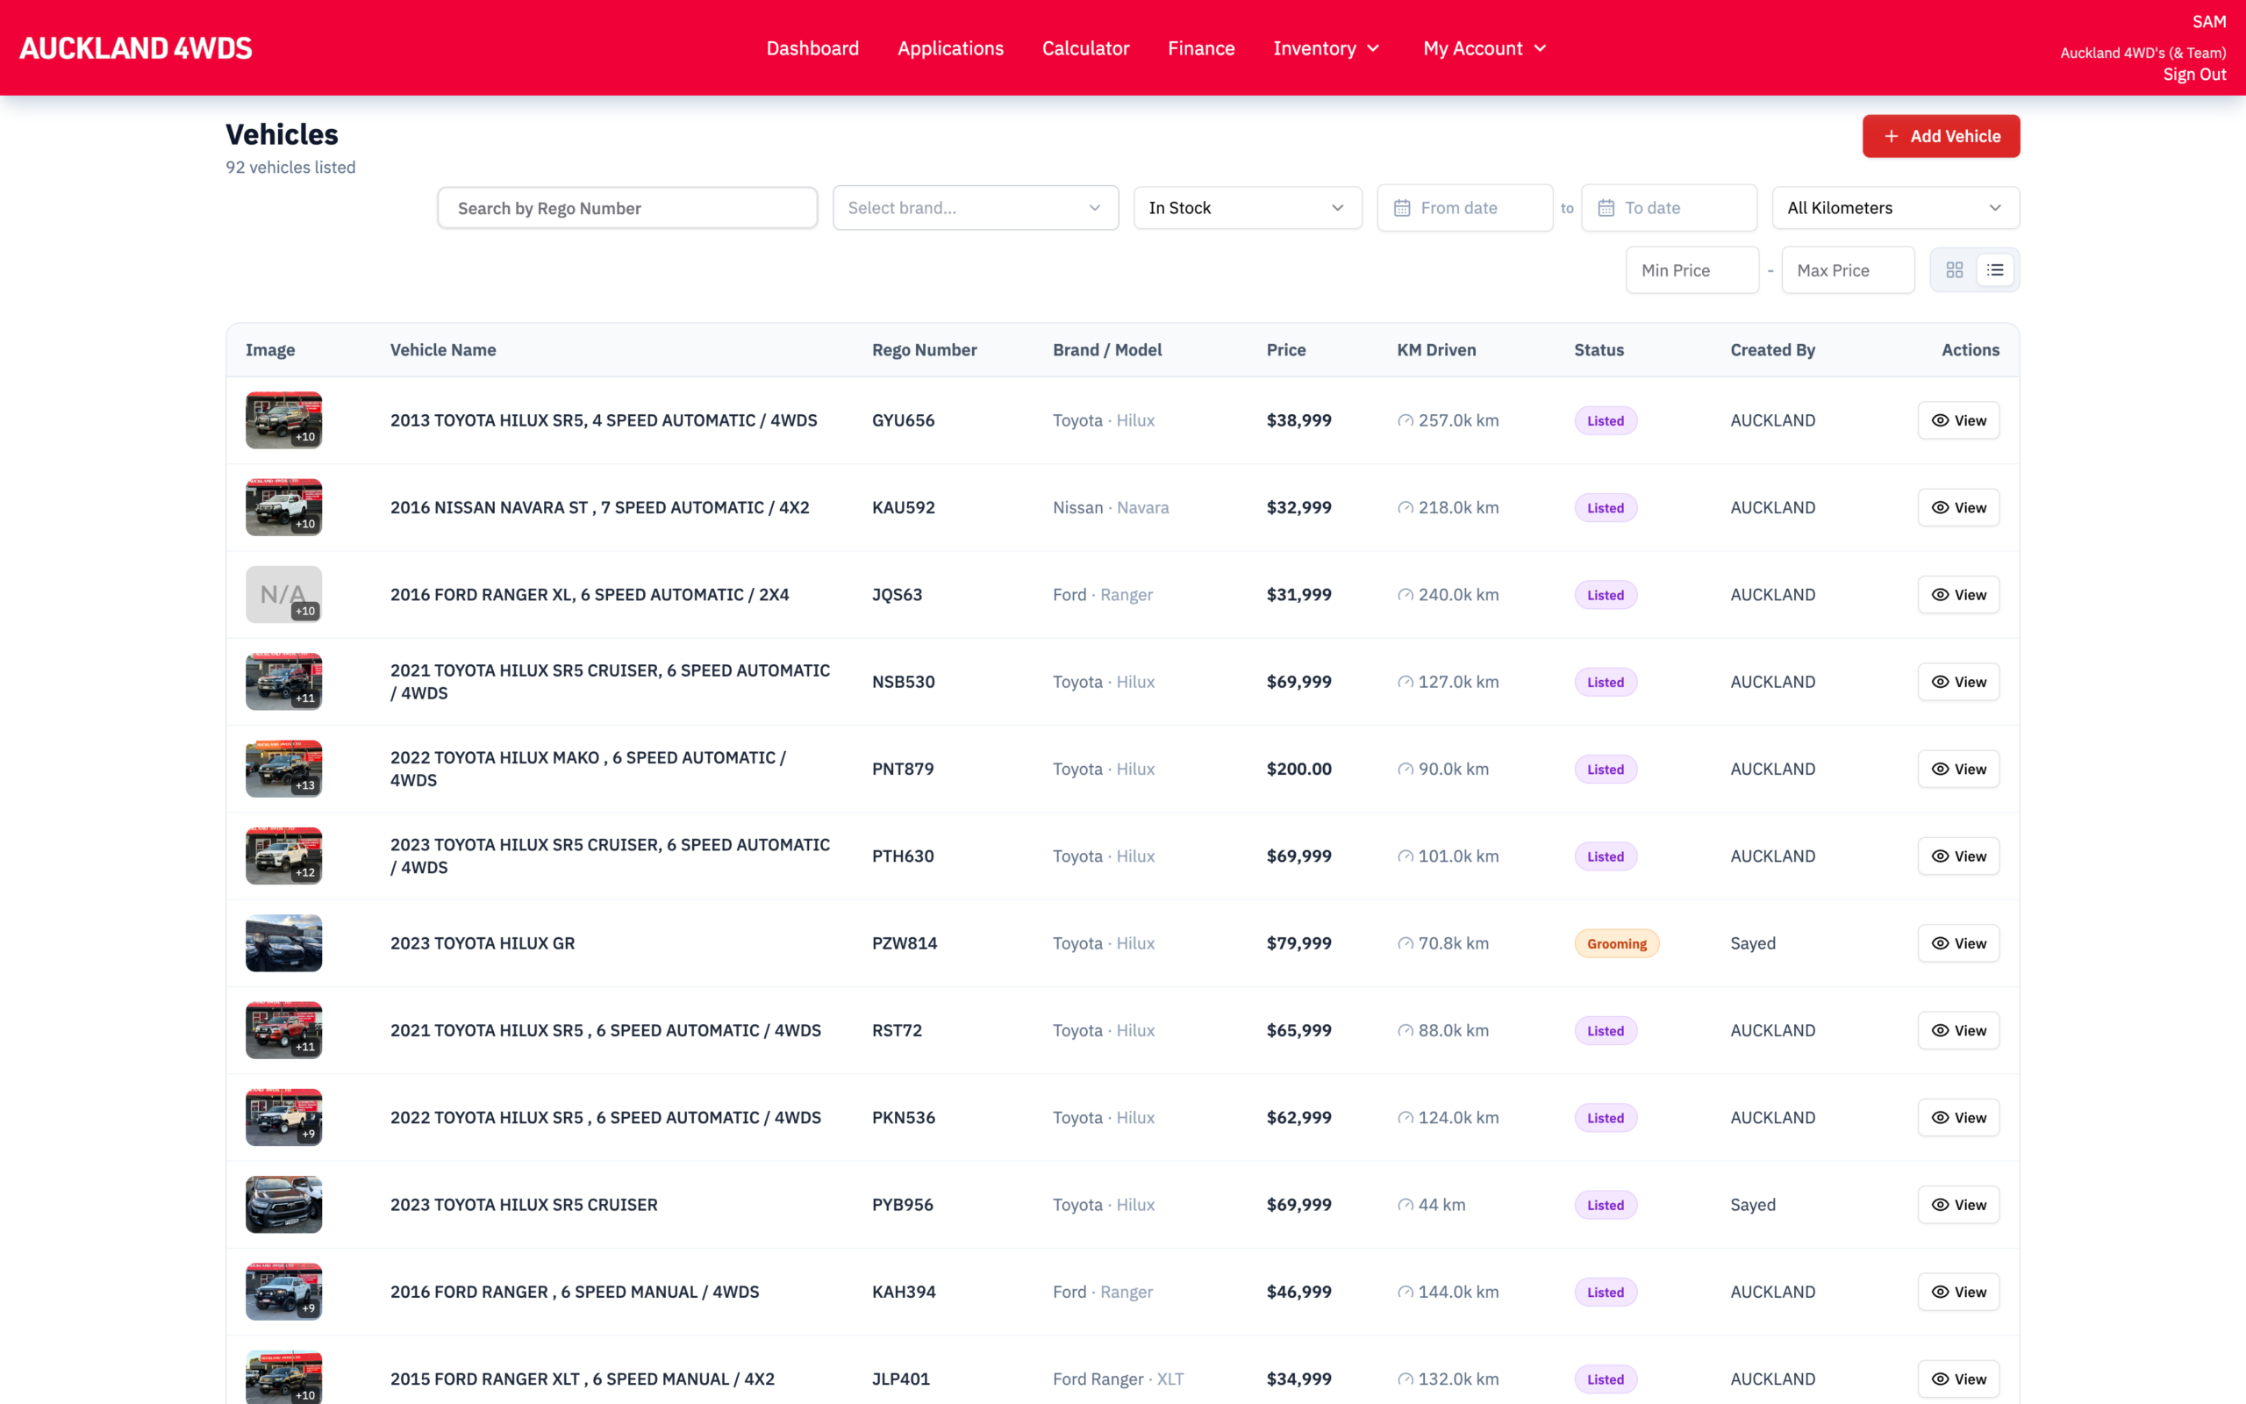
Task: Click rego number RST72
Action: (897, 1031)
